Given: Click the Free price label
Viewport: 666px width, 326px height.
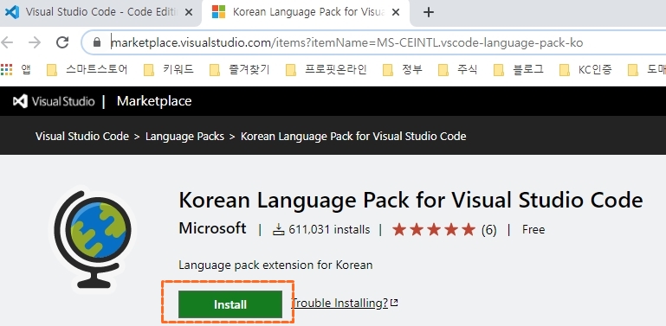Looking at the screenshot, I should click(x=533, y=230).
